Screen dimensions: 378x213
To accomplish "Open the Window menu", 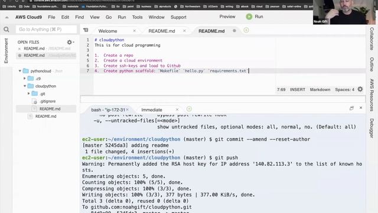I will click(x=156, y=17).
